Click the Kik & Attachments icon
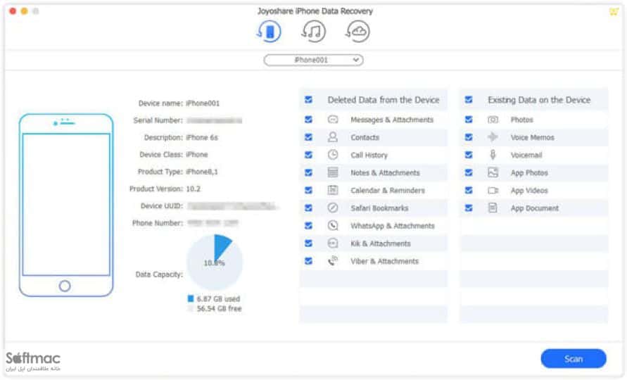 point(333,243)
